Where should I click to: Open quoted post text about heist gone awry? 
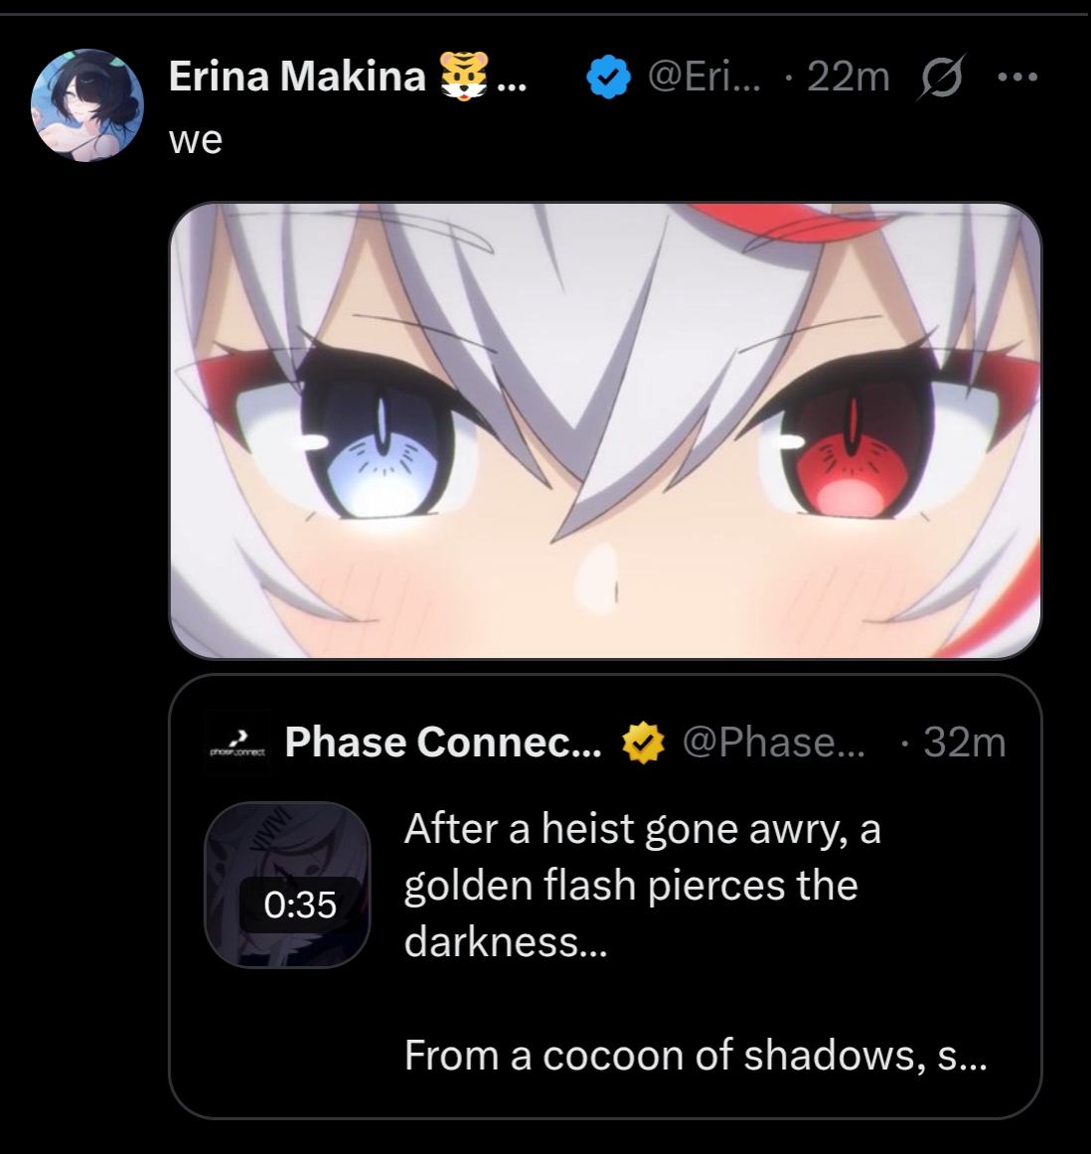pyautogui.click(x=642, y=886)
